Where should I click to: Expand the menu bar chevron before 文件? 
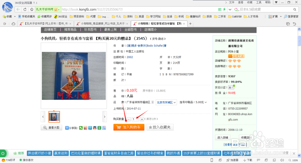pyautogui.click(x=226, y=2)
